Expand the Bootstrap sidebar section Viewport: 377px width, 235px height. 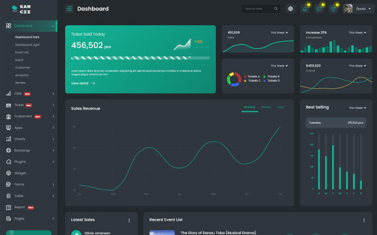pyautogui.click(x=29, y=150)
